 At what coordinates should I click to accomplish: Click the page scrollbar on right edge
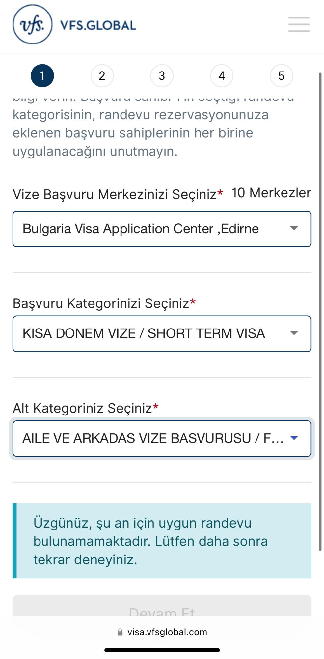[x=320, y=310]
